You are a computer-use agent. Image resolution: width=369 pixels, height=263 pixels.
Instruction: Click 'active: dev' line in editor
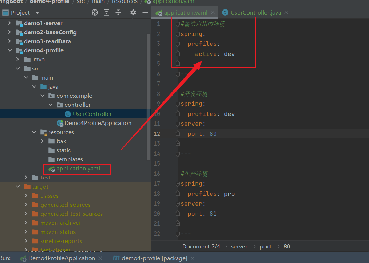pos(215,54)
